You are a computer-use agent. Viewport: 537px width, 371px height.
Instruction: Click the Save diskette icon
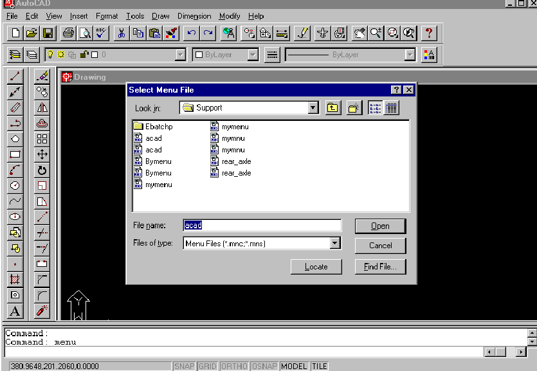click(48, 33)
